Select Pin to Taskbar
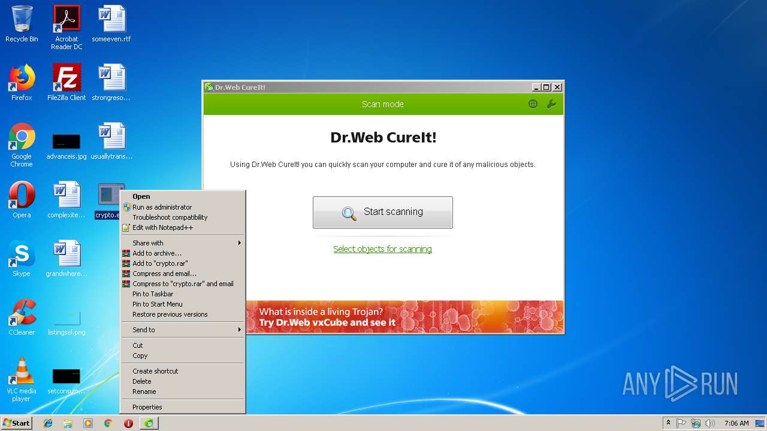Viewport: 767px width, 431px height. click(x=183, y=294)
